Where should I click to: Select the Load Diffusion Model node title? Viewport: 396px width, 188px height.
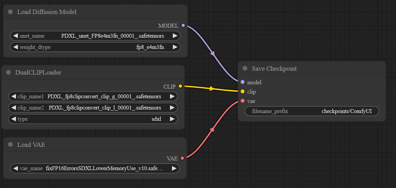click(x=47, y=12)
